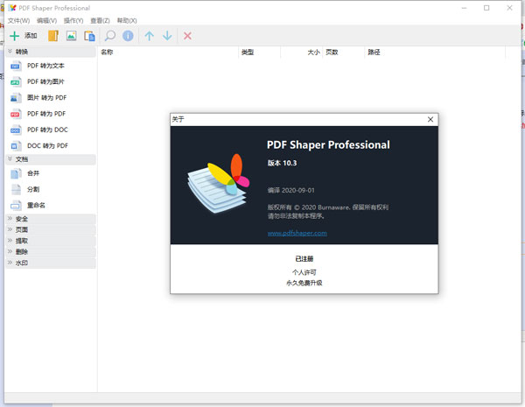525x407 pixels.
Task: Click the 编译 2020-09-01 text
Action: tap(291, 190)
